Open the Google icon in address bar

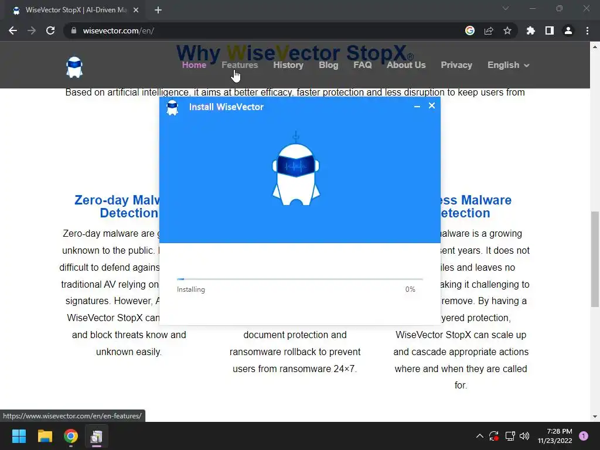pyautogui.click(x=470, y=30)
